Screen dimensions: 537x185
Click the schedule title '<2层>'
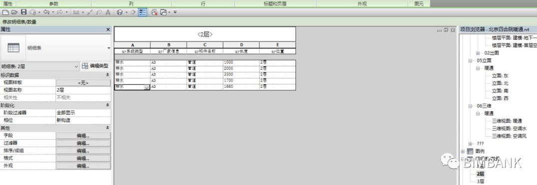click(x=205, y=34)
